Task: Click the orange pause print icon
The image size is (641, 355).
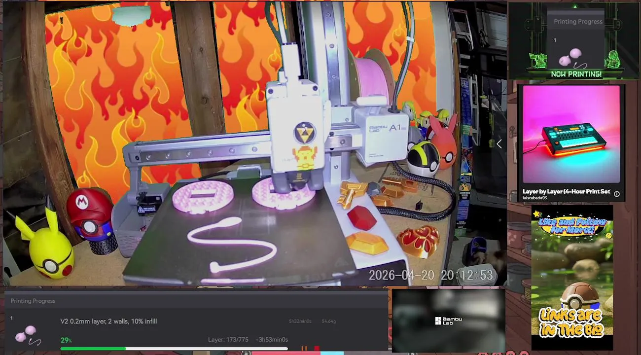Action: (x=304, y=349)
